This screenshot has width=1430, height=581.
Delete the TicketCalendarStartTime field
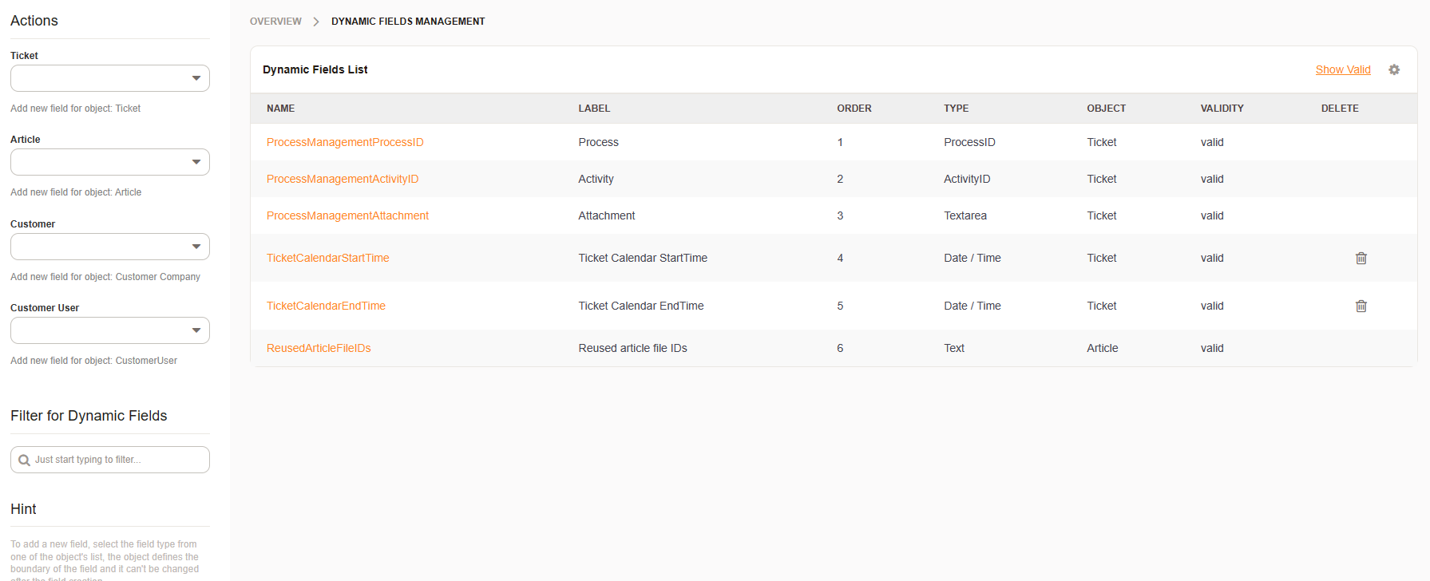click(1361, 258)
